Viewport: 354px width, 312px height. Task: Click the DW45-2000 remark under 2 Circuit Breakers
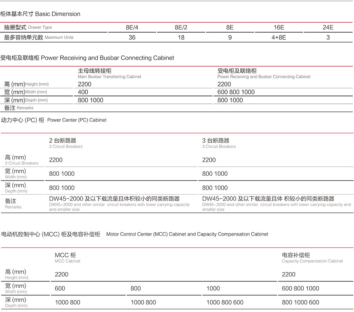pyautogui.click(x=119, y=204)
